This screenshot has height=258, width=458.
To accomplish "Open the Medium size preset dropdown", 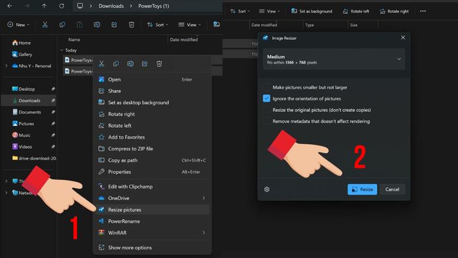I will point(334,60).
